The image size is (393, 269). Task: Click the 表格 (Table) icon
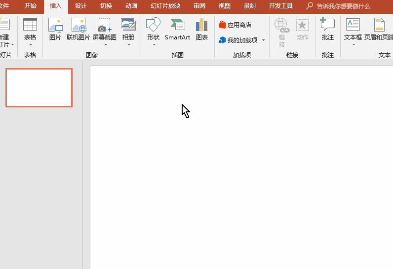(x=30, y=25)
